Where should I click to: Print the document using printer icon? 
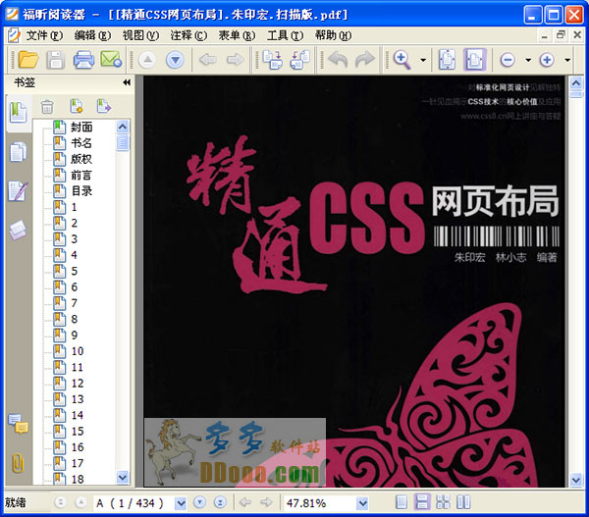tap(83, 60)
